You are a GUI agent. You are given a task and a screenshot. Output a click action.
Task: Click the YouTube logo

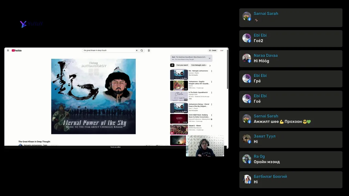coord(17,50)
